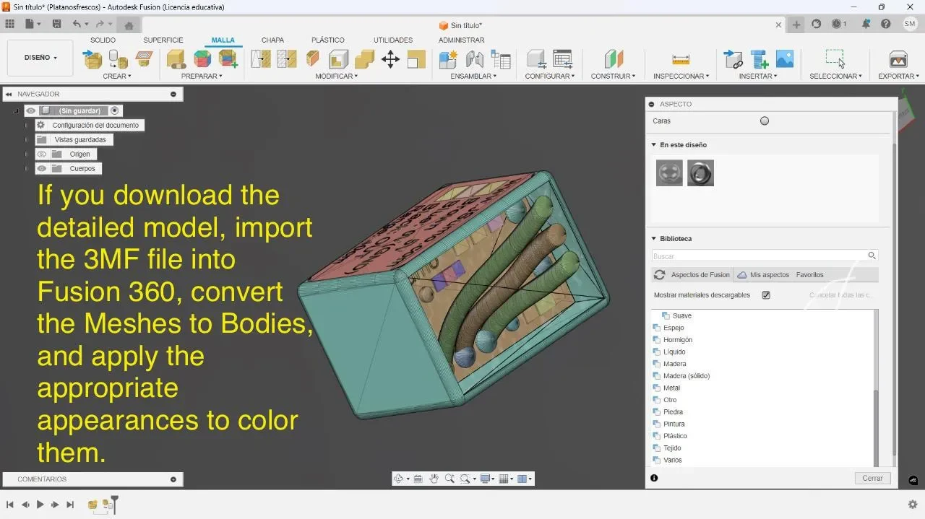925x519 pixels.
Task: Switch to the SUPERFICIE tab
Action: [x=163, y=40]
